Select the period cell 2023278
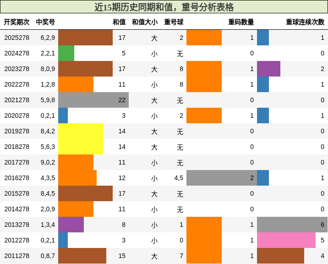 17,69
